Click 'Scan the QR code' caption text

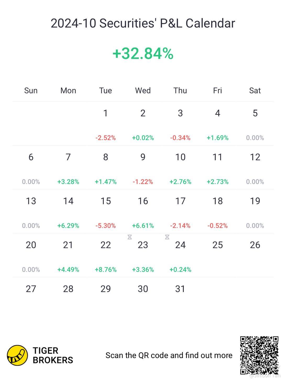click(169, 355)
